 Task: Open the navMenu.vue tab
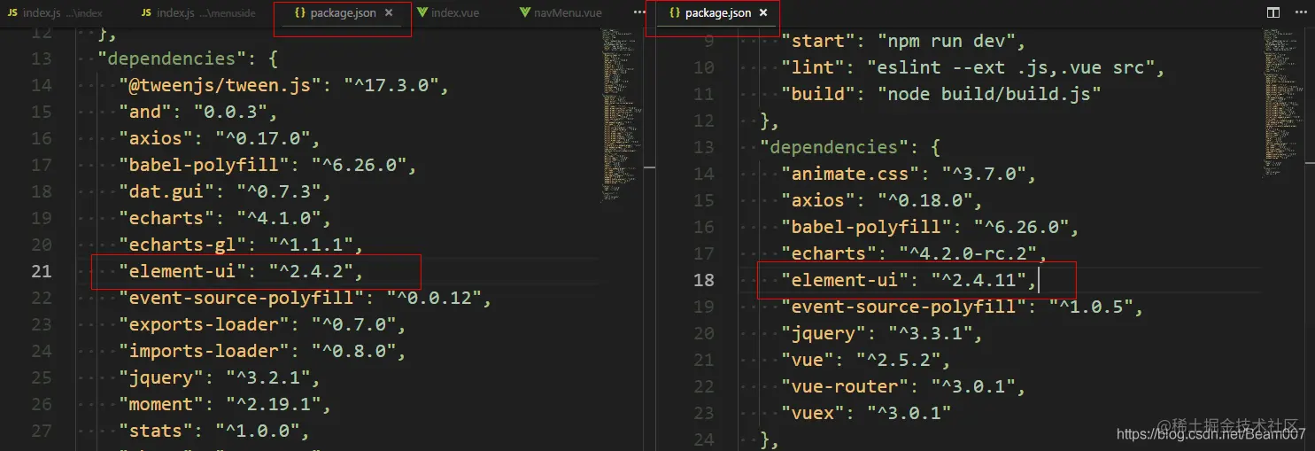click(x=561, y=13)
